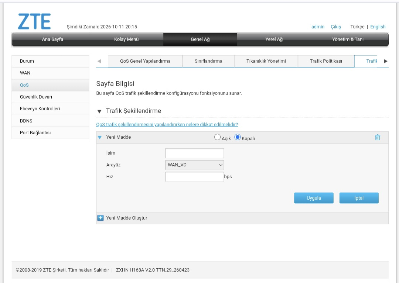Select QoS in the sidebar
Viewport: 399px width, 283px height.
coord(50,85)
